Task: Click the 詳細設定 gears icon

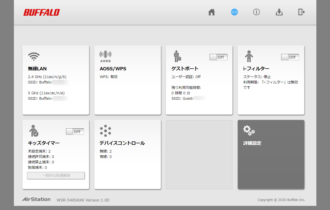Action: [x=249, y=131]
